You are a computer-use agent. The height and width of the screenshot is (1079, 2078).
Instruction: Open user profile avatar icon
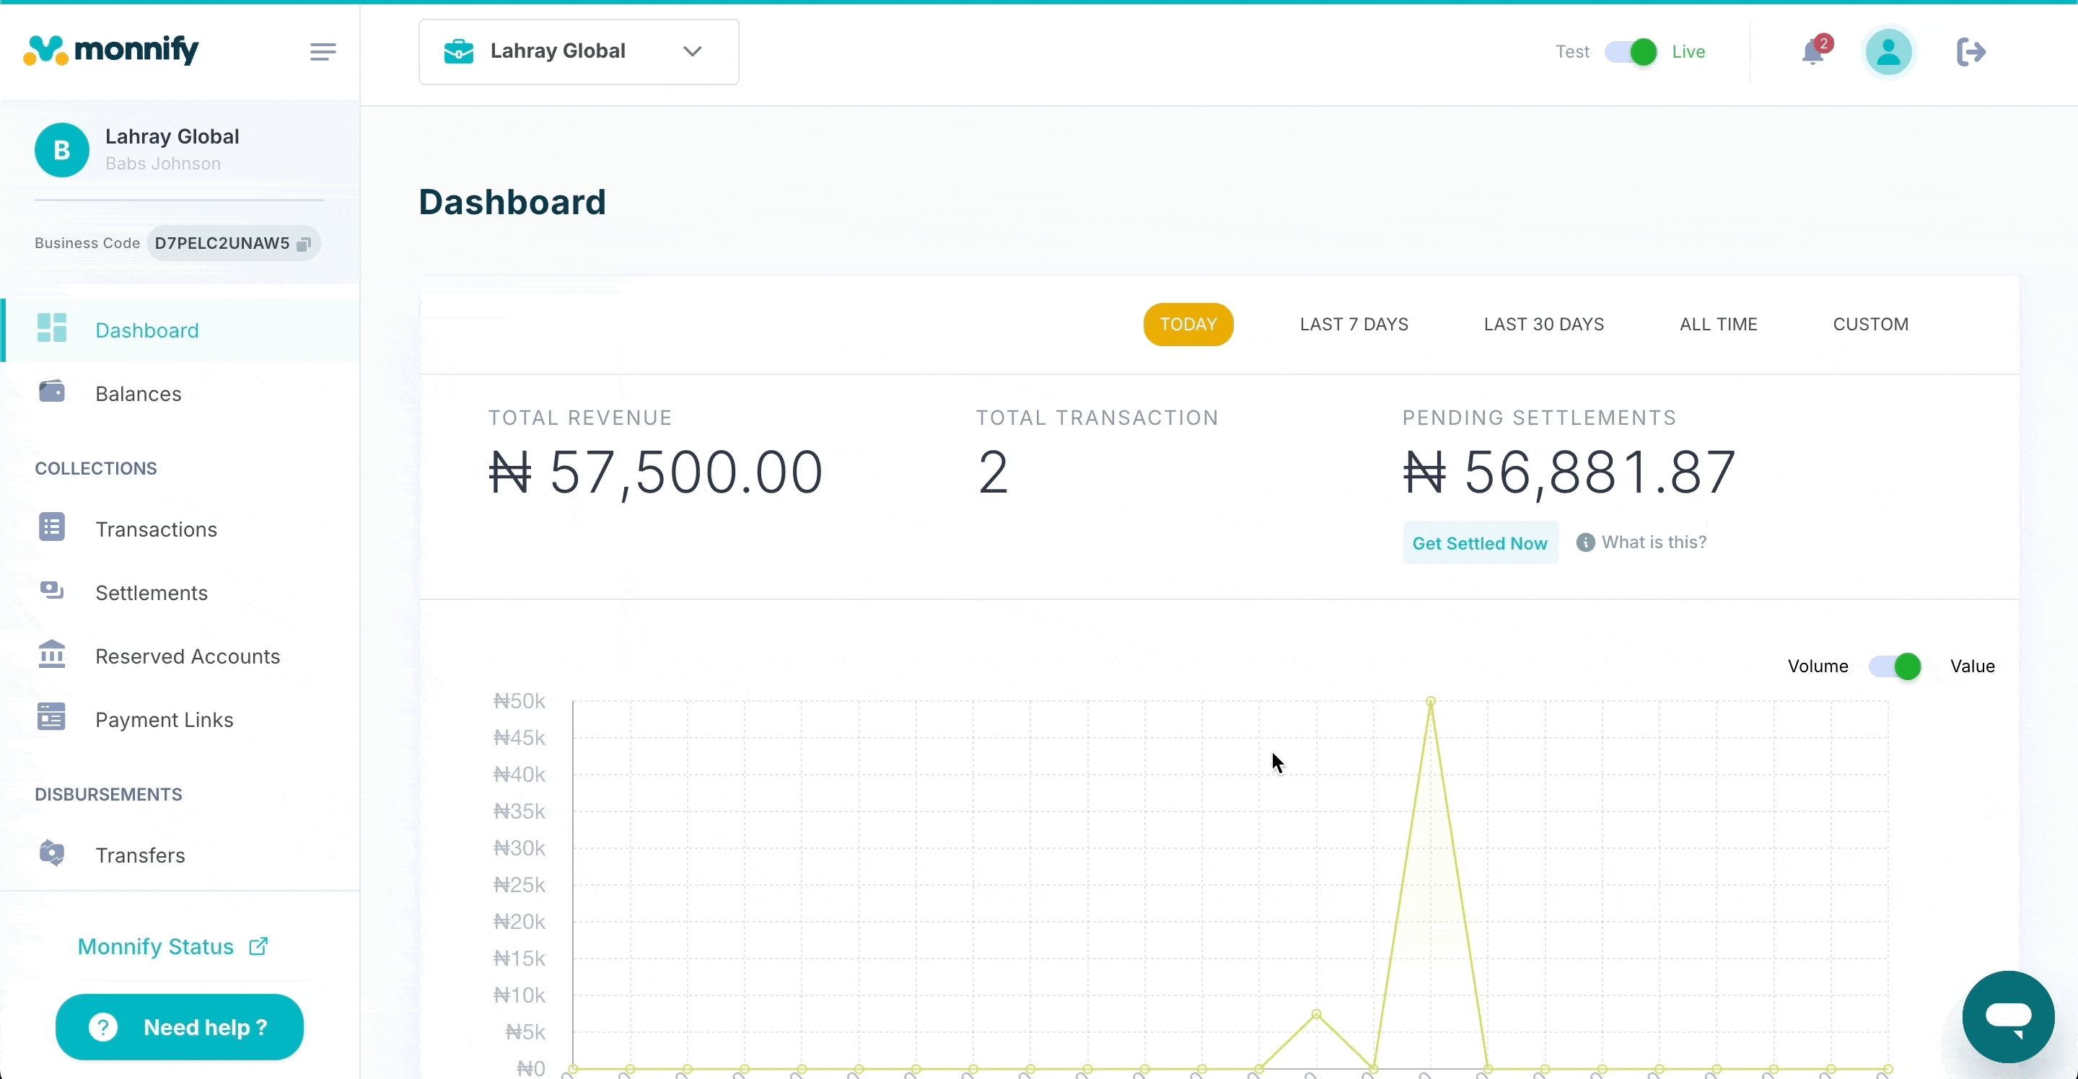click(x=1888, y=53)
